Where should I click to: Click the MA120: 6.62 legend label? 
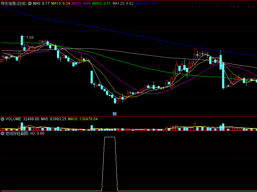[x=123, y=3]
